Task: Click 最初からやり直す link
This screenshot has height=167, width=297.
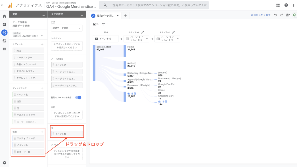Action: coord(260,15)
